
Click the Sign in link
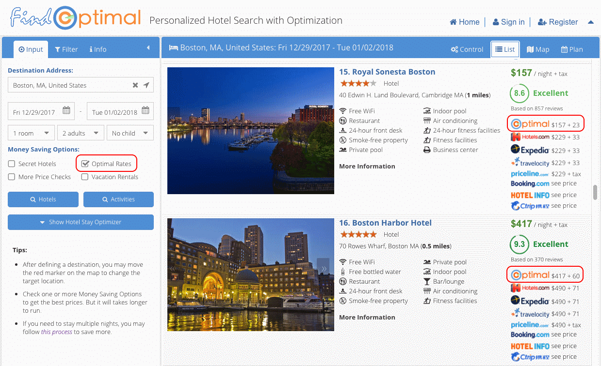pyautogui.click(x=509, y=22)
